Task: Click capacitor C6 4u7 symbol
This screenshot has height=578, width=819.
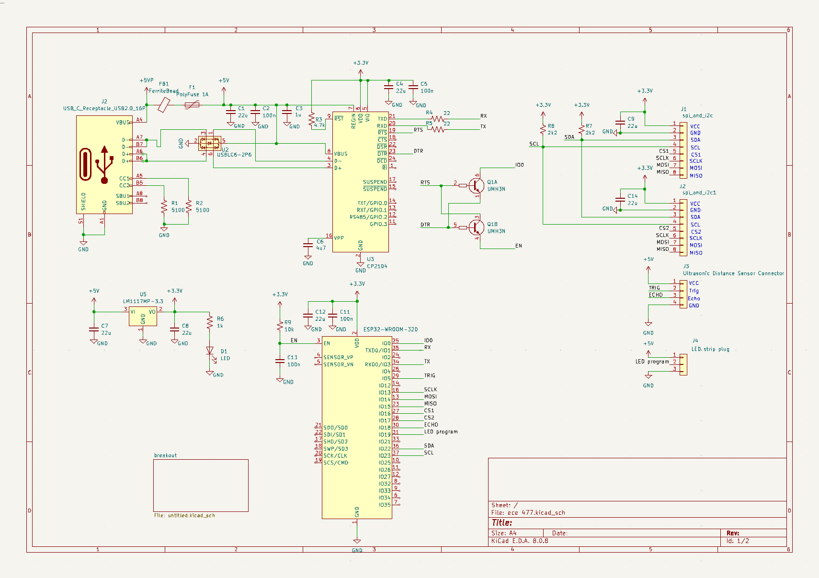Action: (308, 245)
